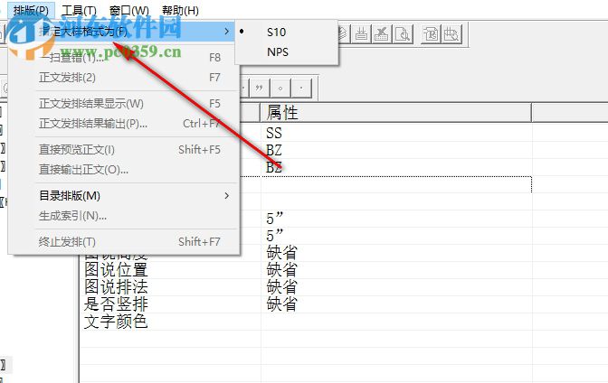Choose 终止发排(T) menu entry
This screenshot has width=608, height=383.
123,242
